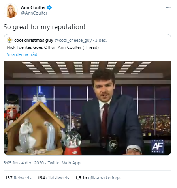This screenshot has height=188, width=177.
Task: Click the Ann Coulter display name
Action: click(33, 7)
